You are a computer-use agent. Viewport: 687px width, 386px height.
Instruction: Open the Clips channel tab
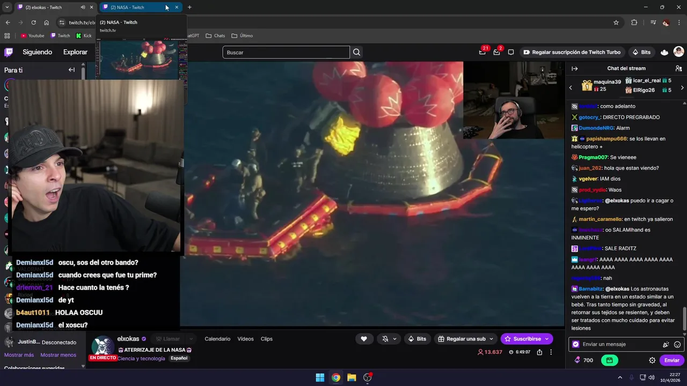267,339
